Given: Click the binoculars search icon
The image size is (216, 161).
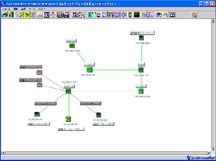Looking at the screenshot, I should click(x=159, y=15).
